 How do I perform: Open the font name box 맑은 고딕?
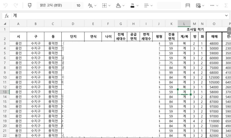pos(55,5)
